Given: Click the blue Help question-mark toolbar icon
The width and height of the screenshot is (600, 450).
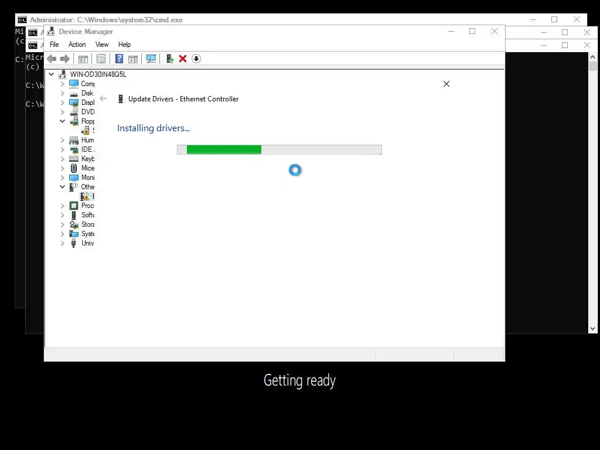Looking at the screenshot, I should (x=120, y=59).
